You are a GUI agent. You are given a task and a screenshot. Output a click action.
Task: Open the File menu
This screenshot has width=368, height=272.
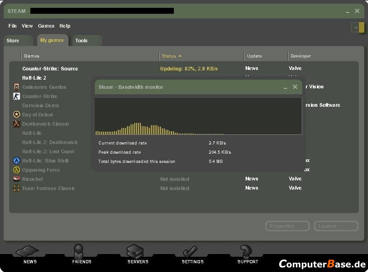12,26
